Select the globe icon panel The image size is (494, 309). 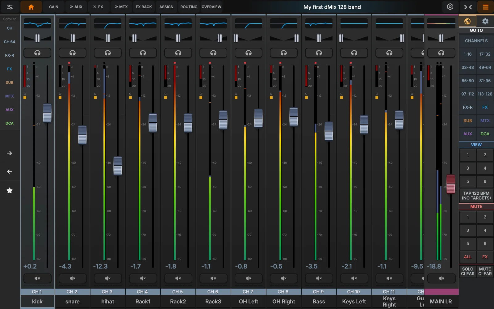[467, 21]
